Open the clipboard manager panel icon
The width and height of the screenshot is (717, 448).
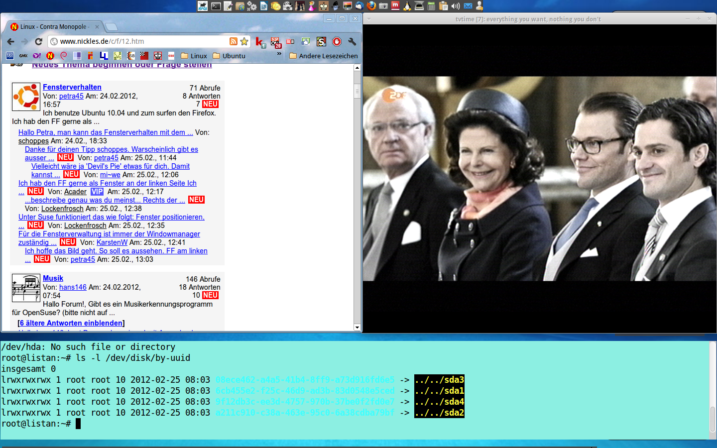point(443,6)
